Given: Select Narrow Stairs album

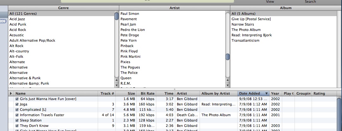Looking at the screenshot, I should pos(284,24).
